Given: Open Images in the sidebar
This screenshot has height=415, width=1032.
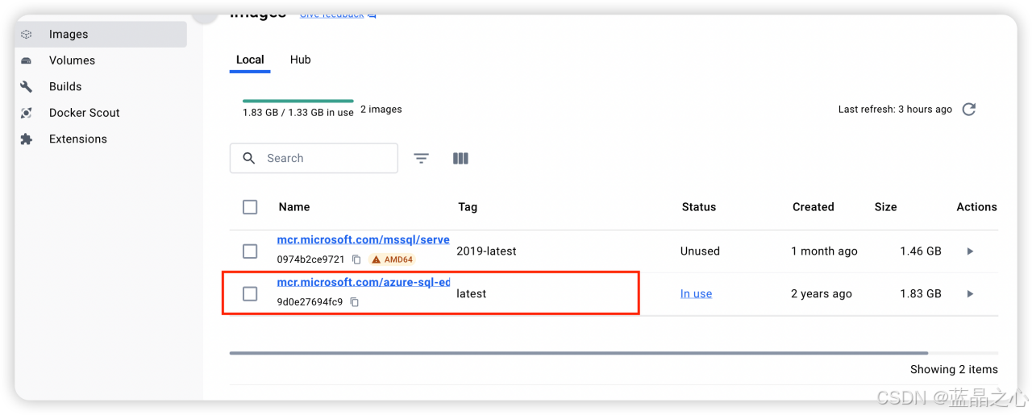Looking at the screenshot, I should pos(101,35).
